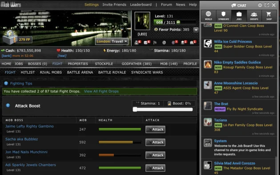Open the Shop cart icon
The image size is (280, 175).
click(269, 16)
